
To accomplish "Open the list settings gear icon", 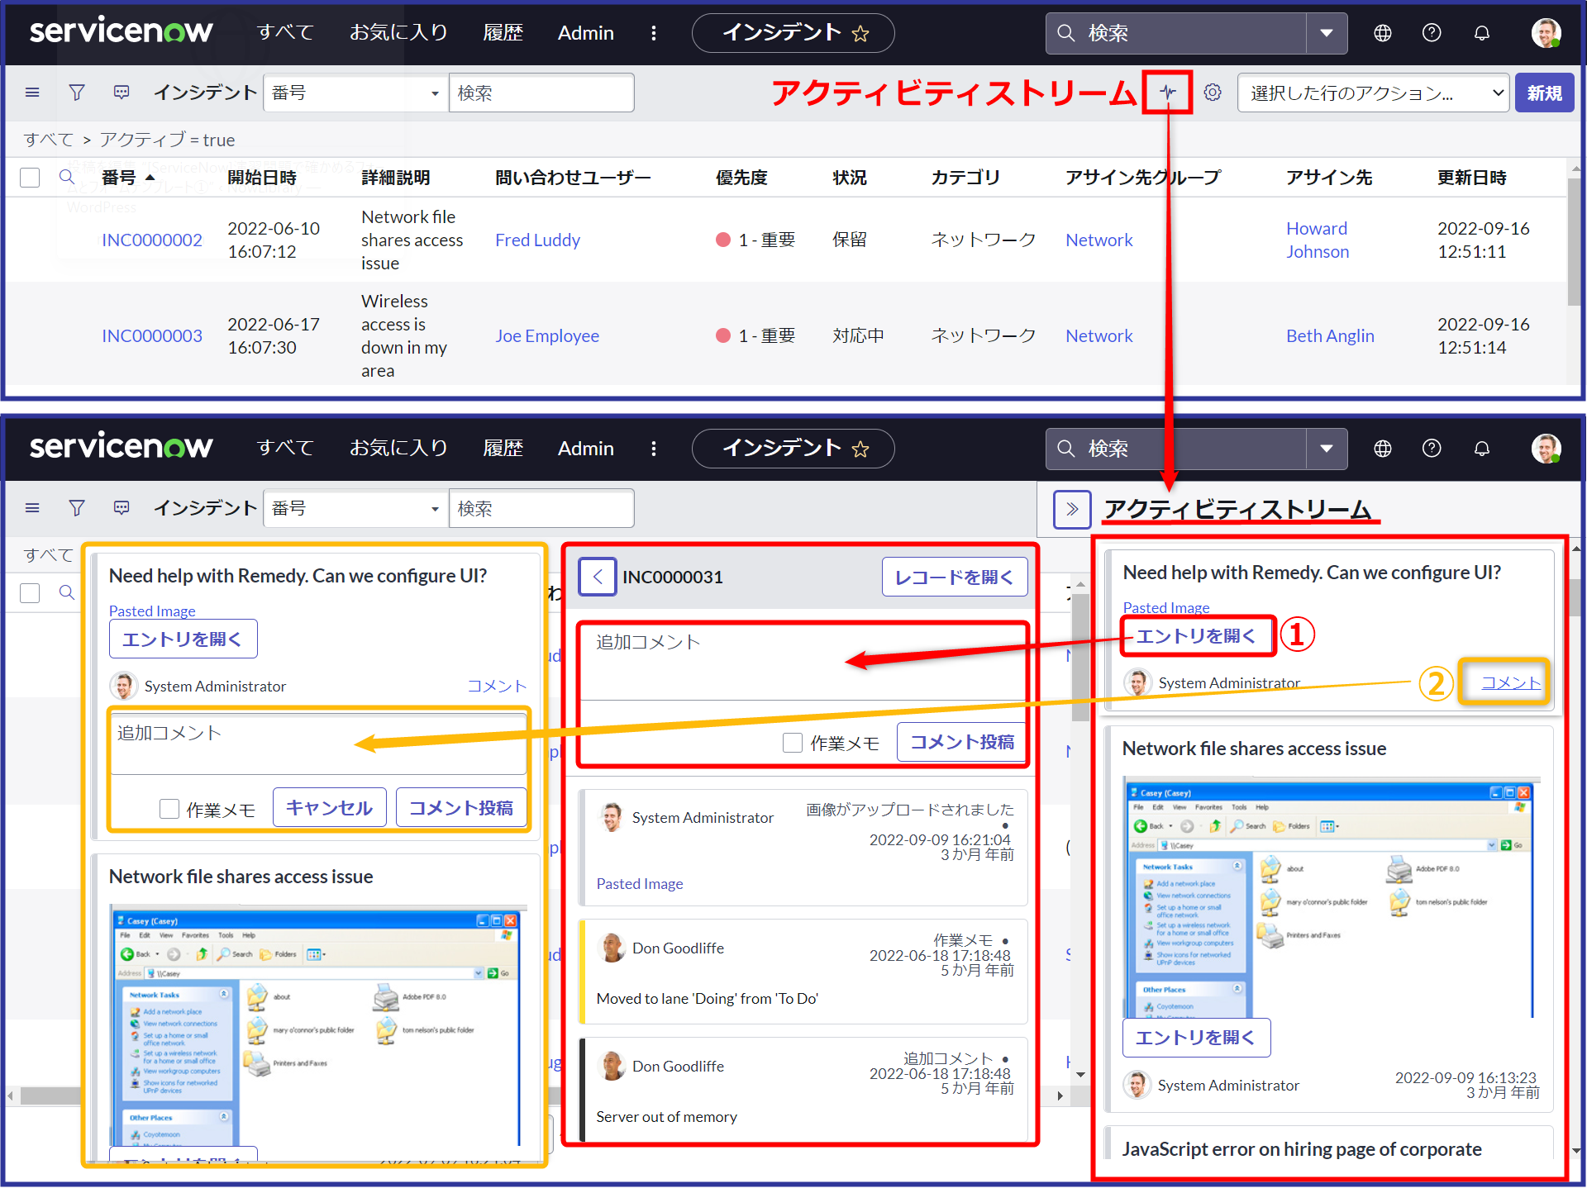I will (1213, 93).
